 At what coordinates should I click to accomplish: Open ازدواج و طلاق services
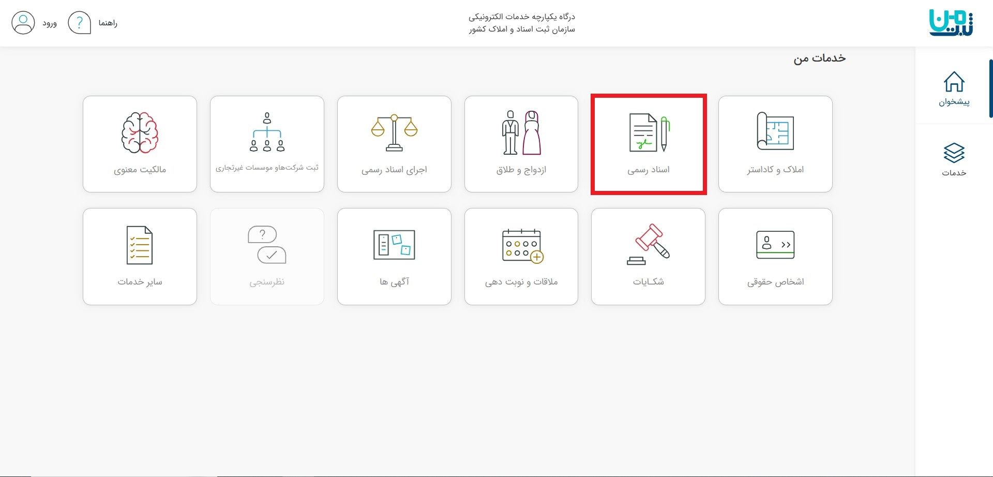[x=520, y=144]
